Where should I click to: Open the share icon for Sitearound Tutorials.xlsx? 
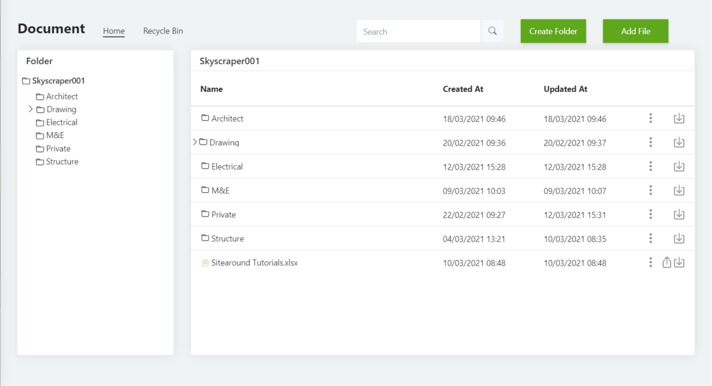pos(667,263)
